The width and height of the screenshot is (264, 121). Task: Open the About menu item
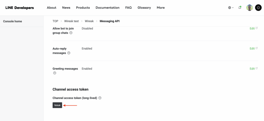tap(52, 8)
